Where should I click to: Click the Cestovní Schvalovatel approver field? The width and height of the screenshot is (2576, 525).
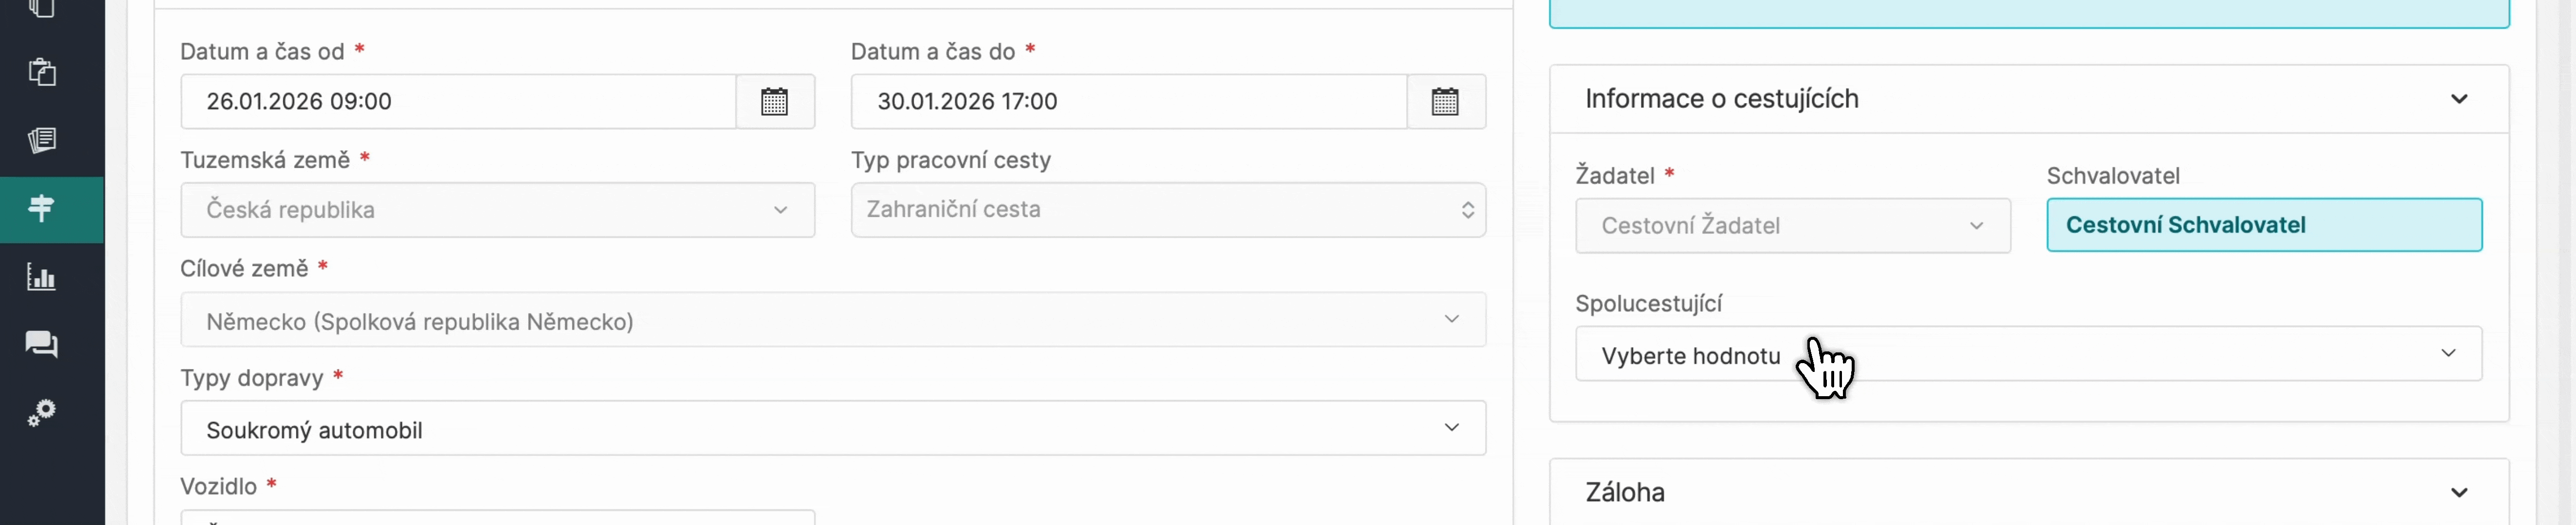(x=2263, y=226)
